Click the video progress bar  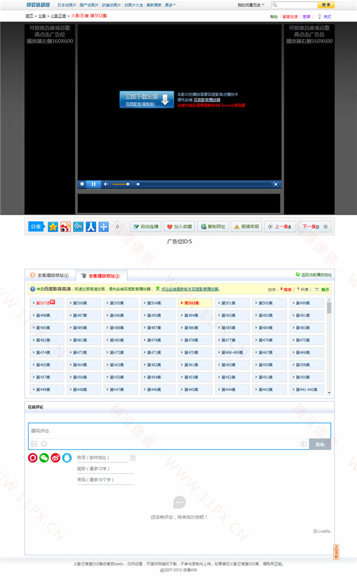(203, 184)
